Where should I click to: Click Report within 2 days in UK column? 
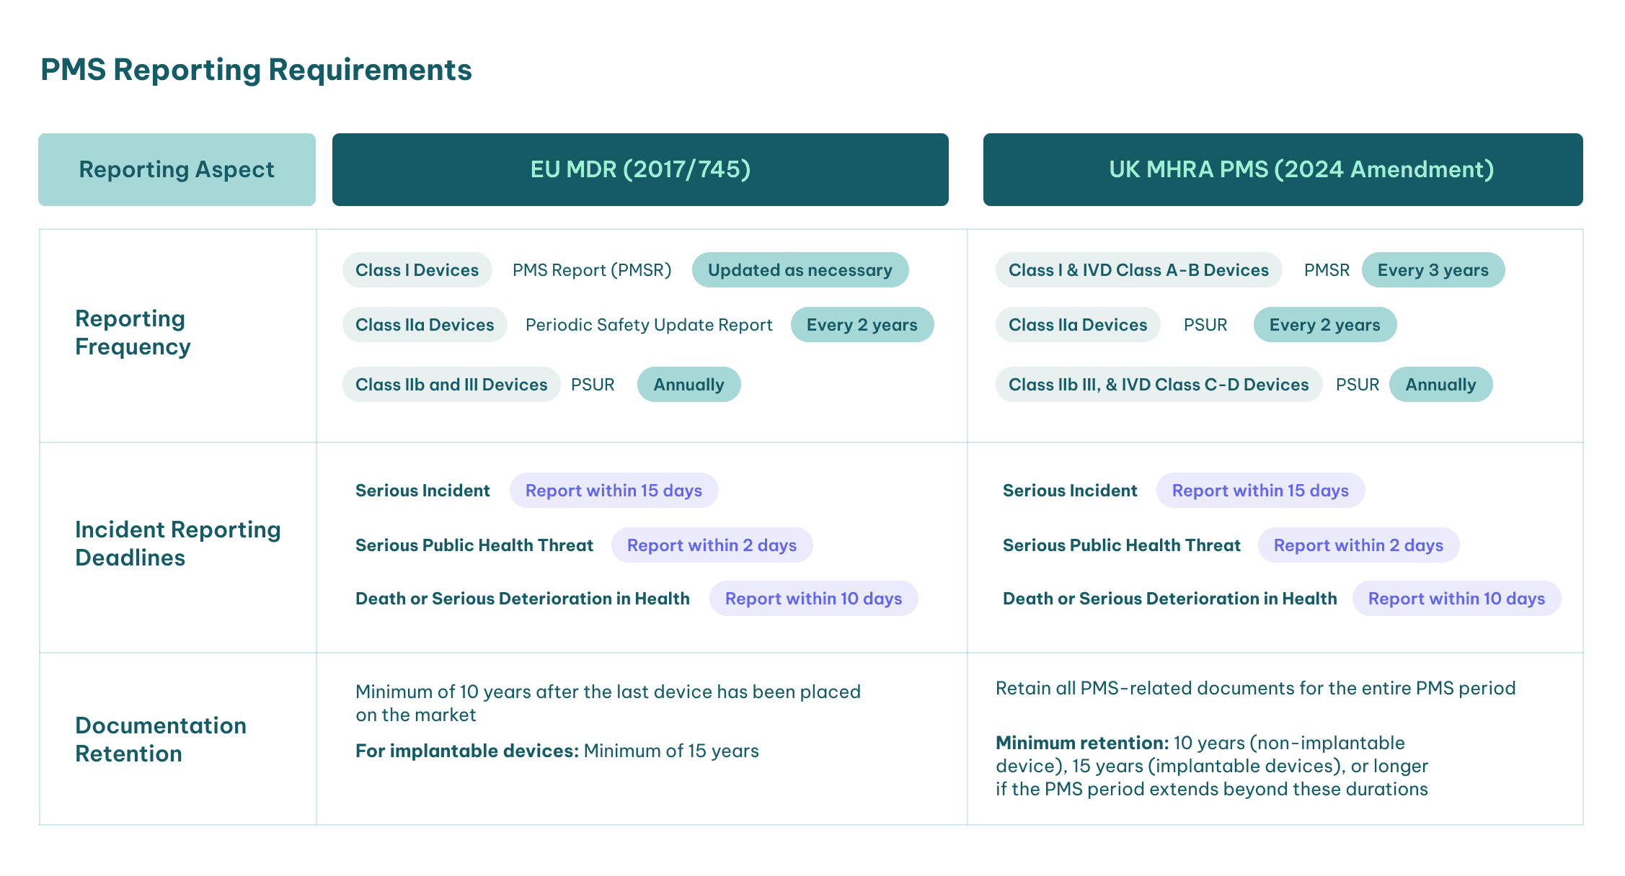tap(1358, 545)
